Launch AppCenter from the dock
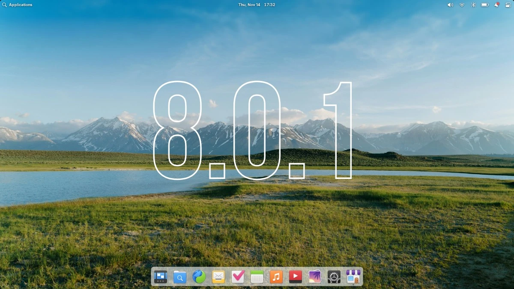 (353, 277)
